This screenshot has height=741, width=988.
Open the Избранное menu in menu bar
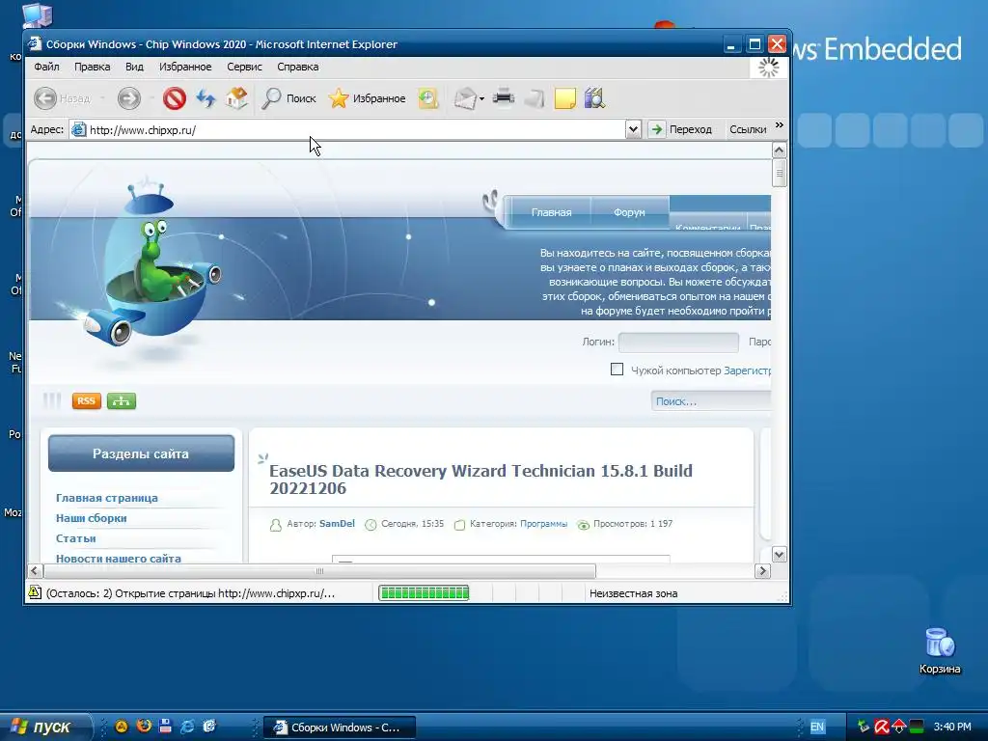click(185, 67)
